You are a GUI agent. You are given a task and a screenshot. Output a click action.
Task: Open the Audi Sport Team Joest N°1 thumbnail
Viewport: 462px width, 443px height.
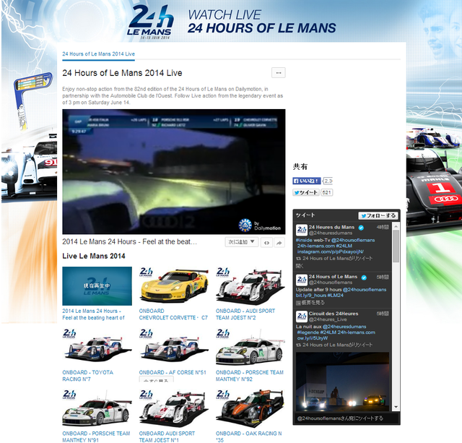pos(174,408)
